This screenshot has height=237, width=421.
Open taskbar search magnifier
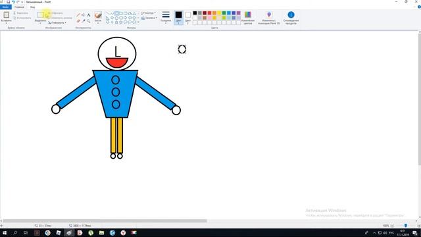tap(15, 232)
